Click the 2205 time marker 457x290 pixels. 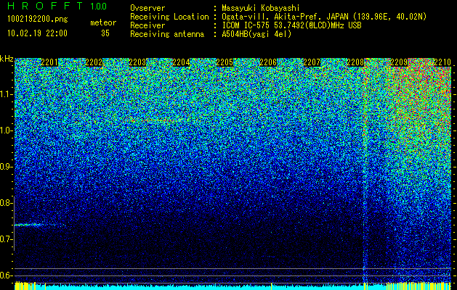click(x=225, y=62)
